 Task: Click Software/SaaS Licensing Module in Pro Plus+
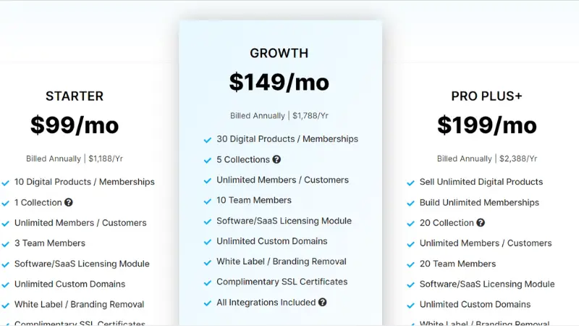pyautogui.click(x=487, y=284)
